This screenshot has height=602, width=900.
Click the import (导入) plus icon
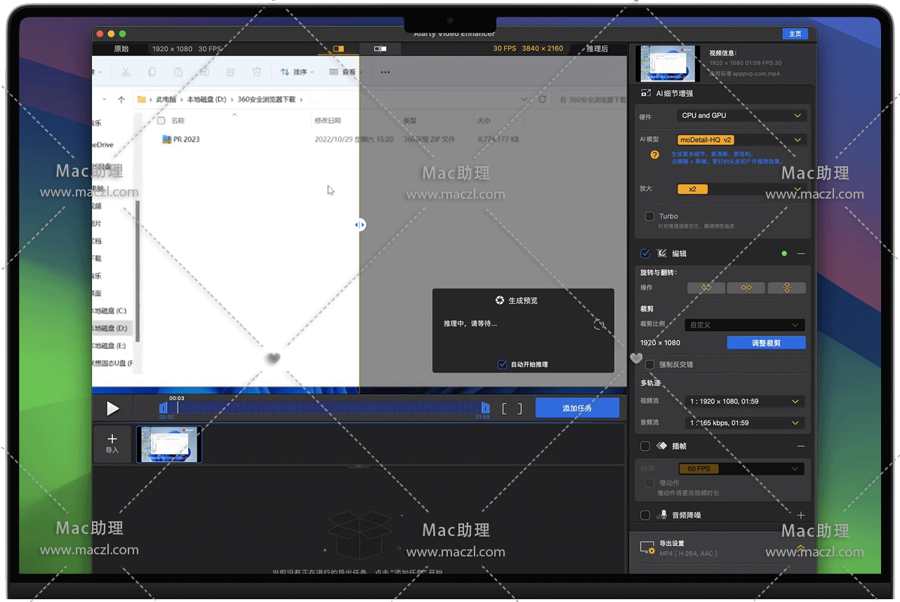coord(112,440)
